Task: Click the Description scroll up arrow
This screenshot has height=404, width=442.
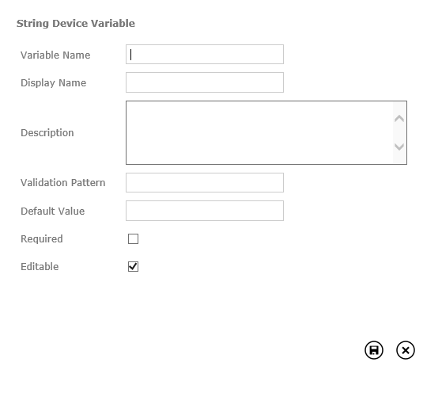Action: [399, 118]
